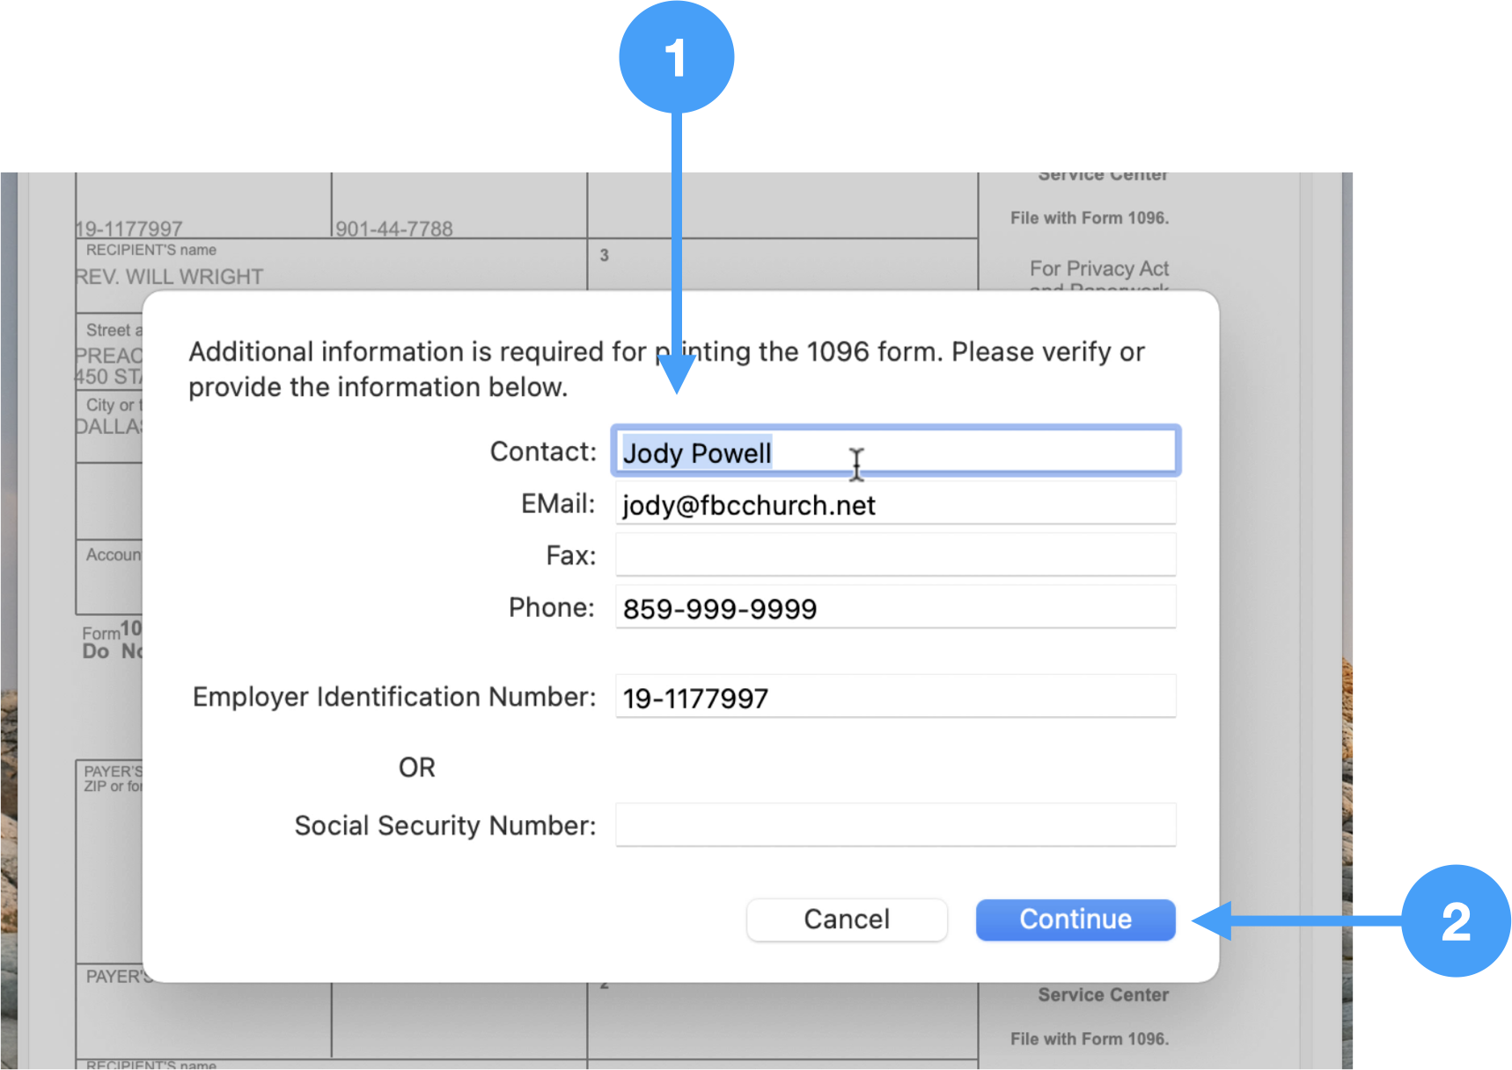The width and height of the screenshot is (1512, 1070).
Task: Select the Phone field with 859-999-9999
Action: (x=895, y=608)
